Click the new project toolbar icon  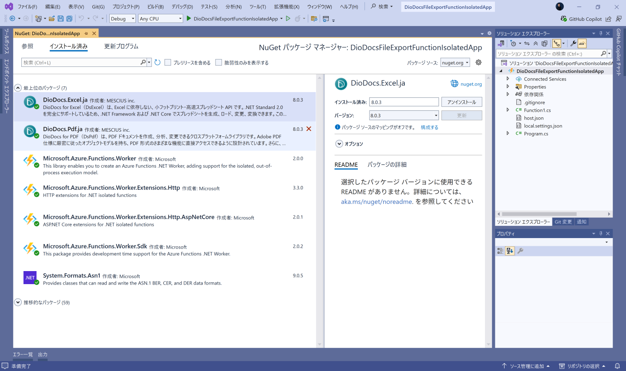coord(38,19)
